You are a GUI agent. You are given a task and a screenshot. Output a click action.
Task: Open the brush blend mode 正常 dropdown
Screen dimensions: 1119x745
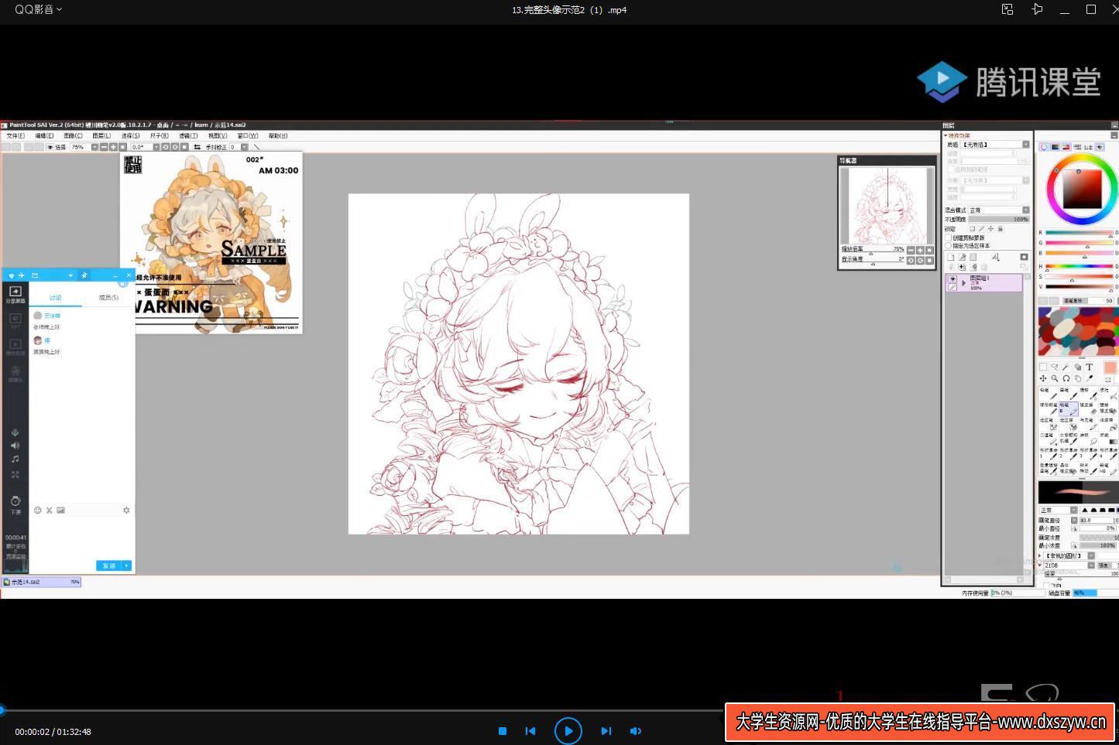pos(1058,510)
